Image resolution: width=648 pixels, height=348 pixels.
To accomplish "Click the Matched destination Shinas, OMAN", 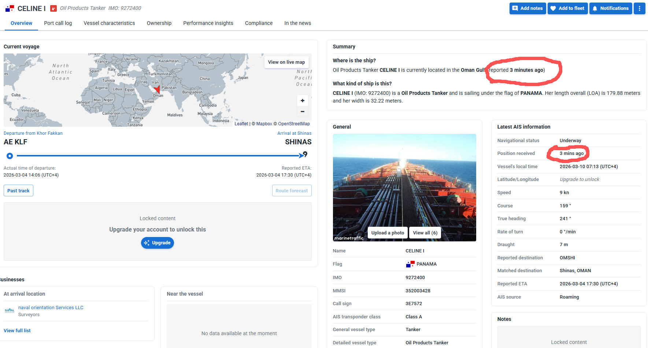I will pyautogui.click(x=575, y=271).
